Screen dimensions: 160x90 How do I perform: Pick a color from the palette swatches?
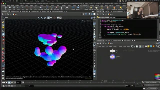point(157,77)
